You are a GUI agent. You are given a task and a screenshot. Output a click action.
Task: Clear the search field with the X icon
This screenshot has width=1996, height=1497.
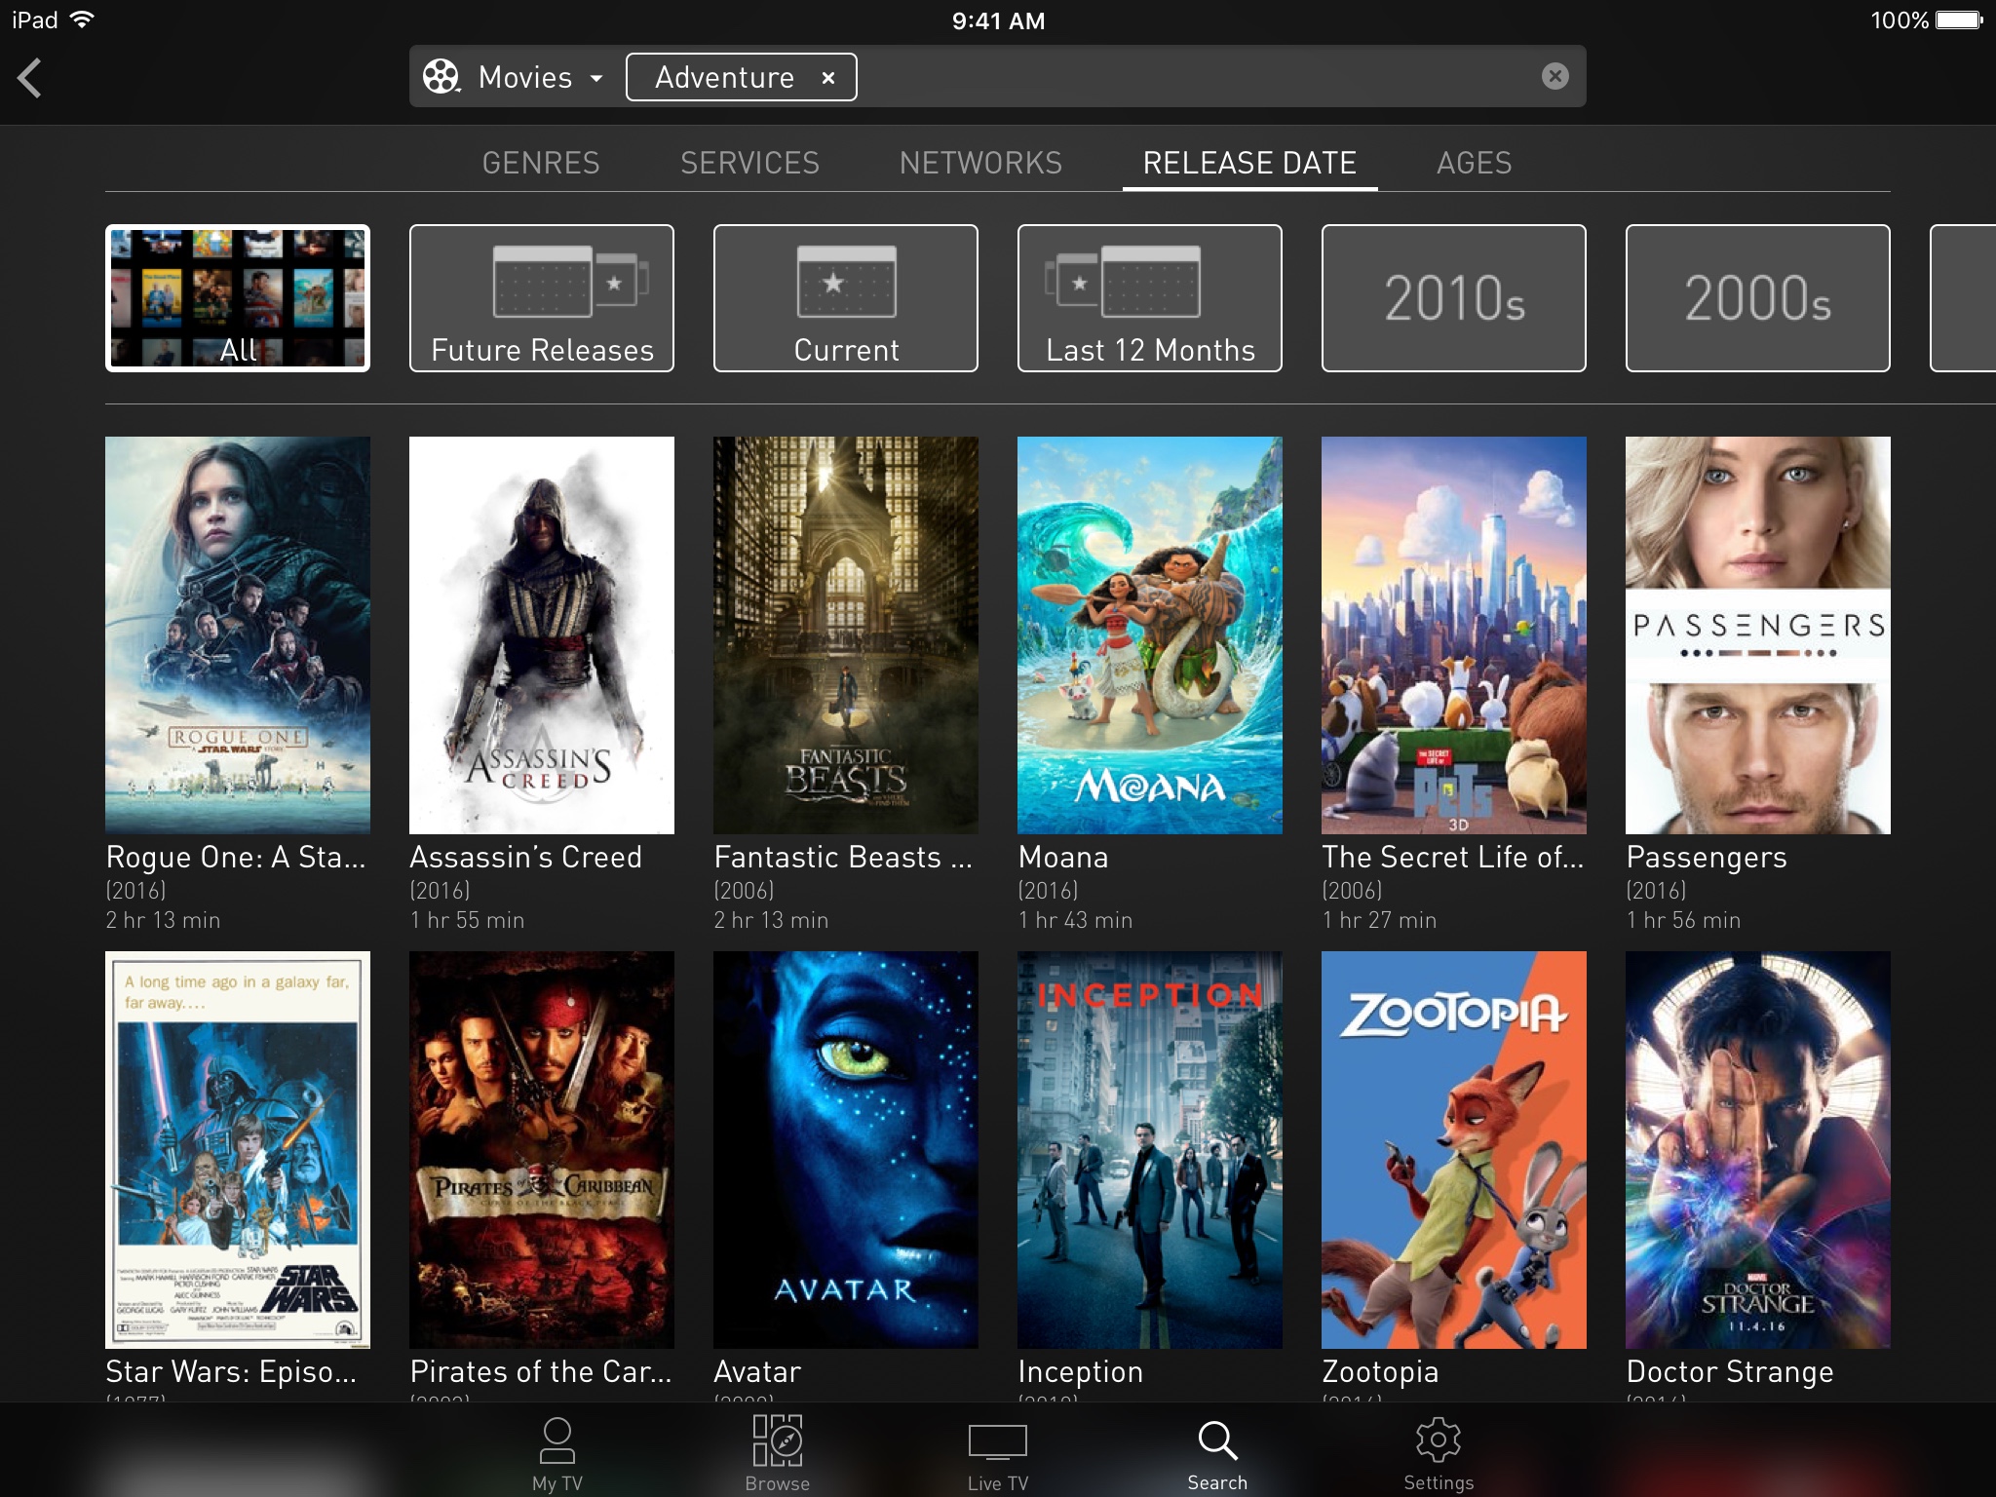click(x=1555, y=76)
